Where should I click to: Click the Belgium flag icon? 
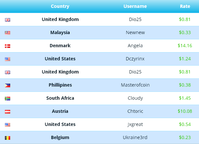[x=8, y=138]
